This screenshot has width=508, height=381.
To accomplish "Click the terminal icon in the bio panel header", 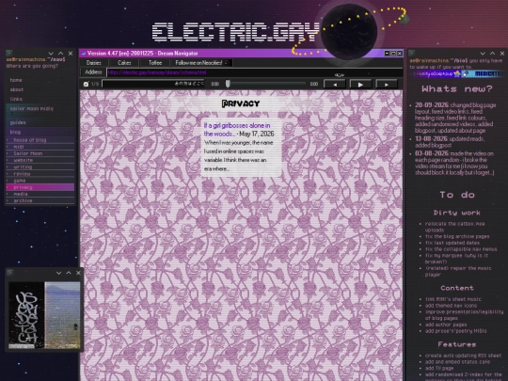I will point(412,53).
